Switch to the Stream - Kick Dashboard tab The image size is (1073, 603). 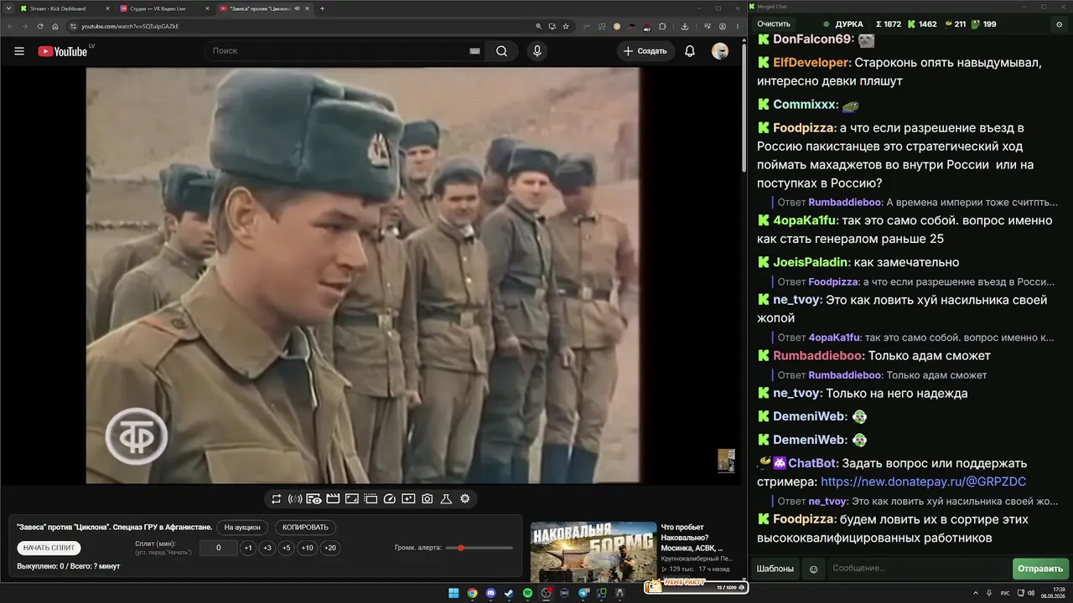coord(64,8)
